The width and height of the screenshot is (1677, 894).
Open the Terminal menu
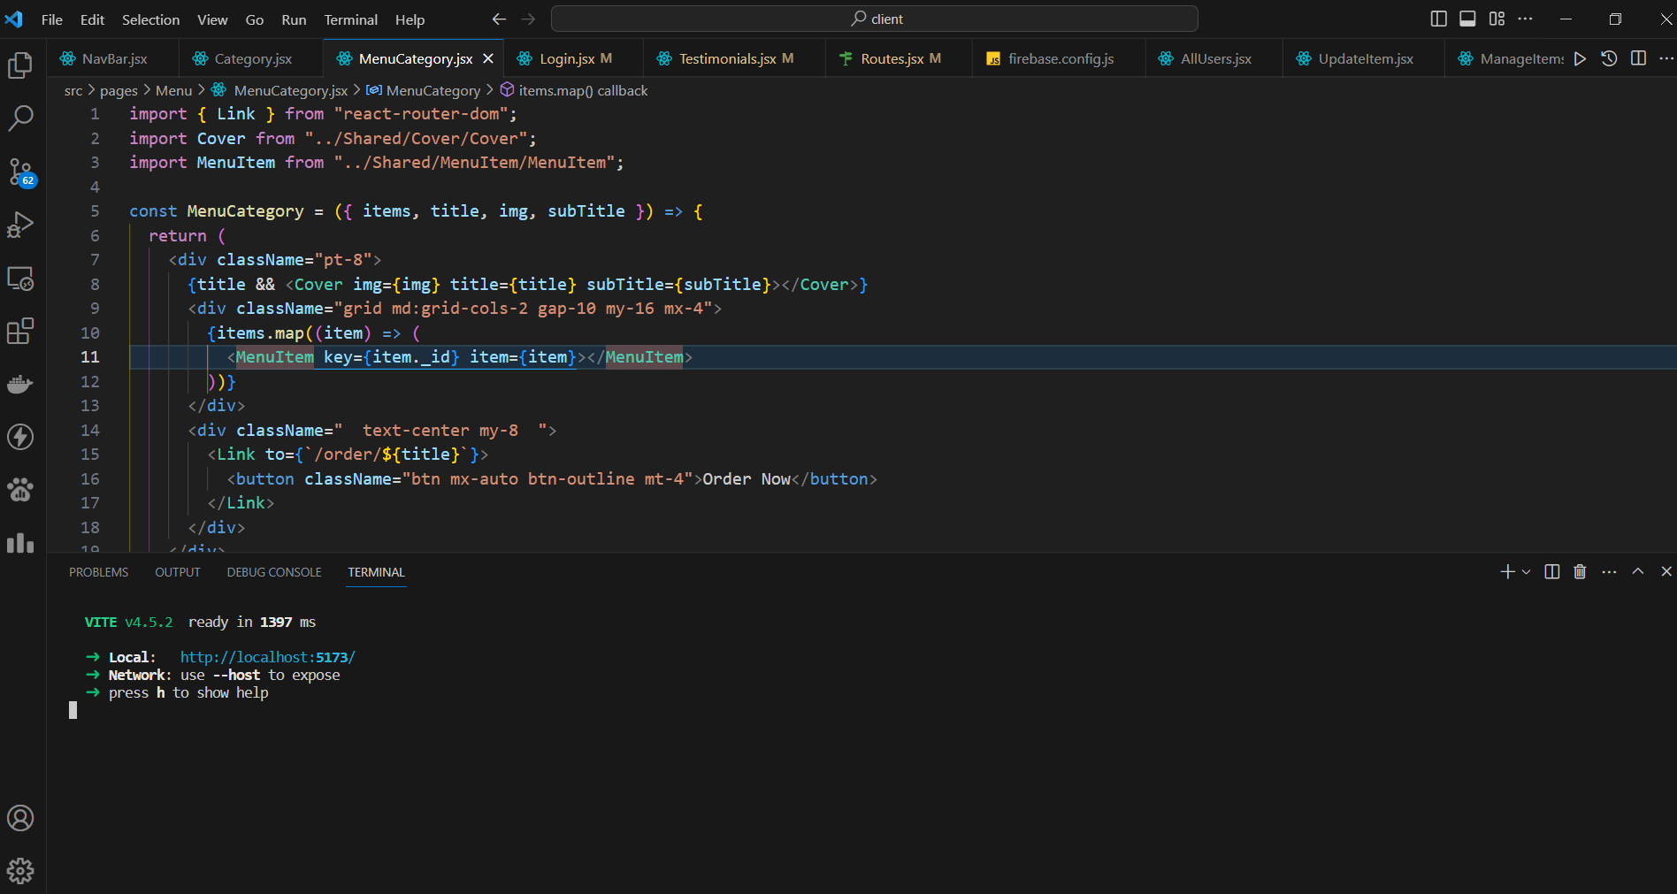(x=350, y=19)
